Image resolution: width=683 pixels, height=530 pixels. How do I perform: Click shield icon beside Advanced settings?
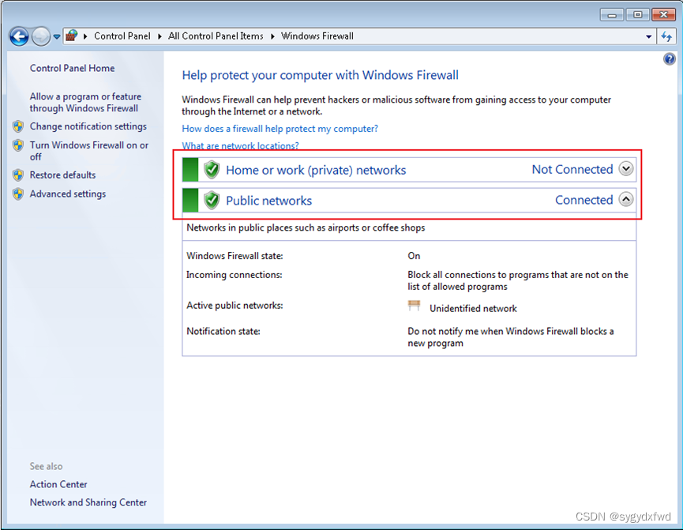point(18,194)
